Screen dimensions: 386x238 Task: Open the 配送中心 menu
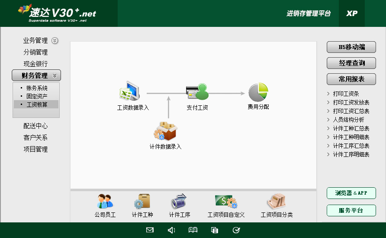point(35,126)
